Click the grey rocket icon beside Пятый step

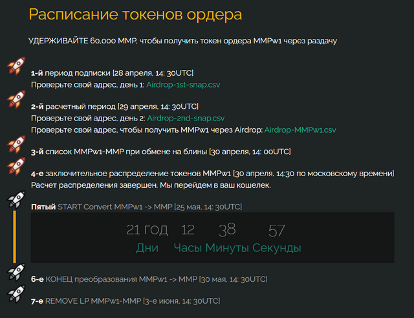pyautogui.click(x=16, y=199)
